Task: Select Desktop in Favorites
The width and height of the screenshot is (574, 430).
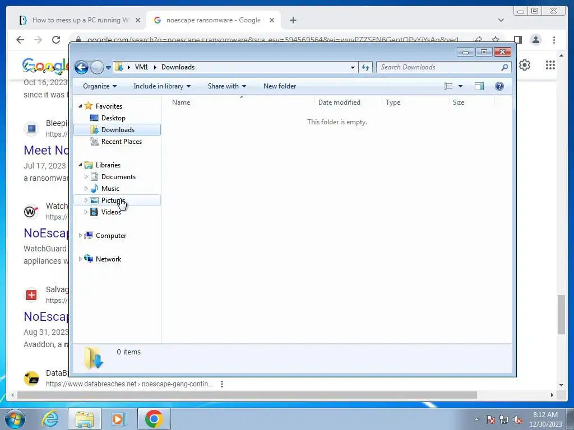Action: point(113,118)
